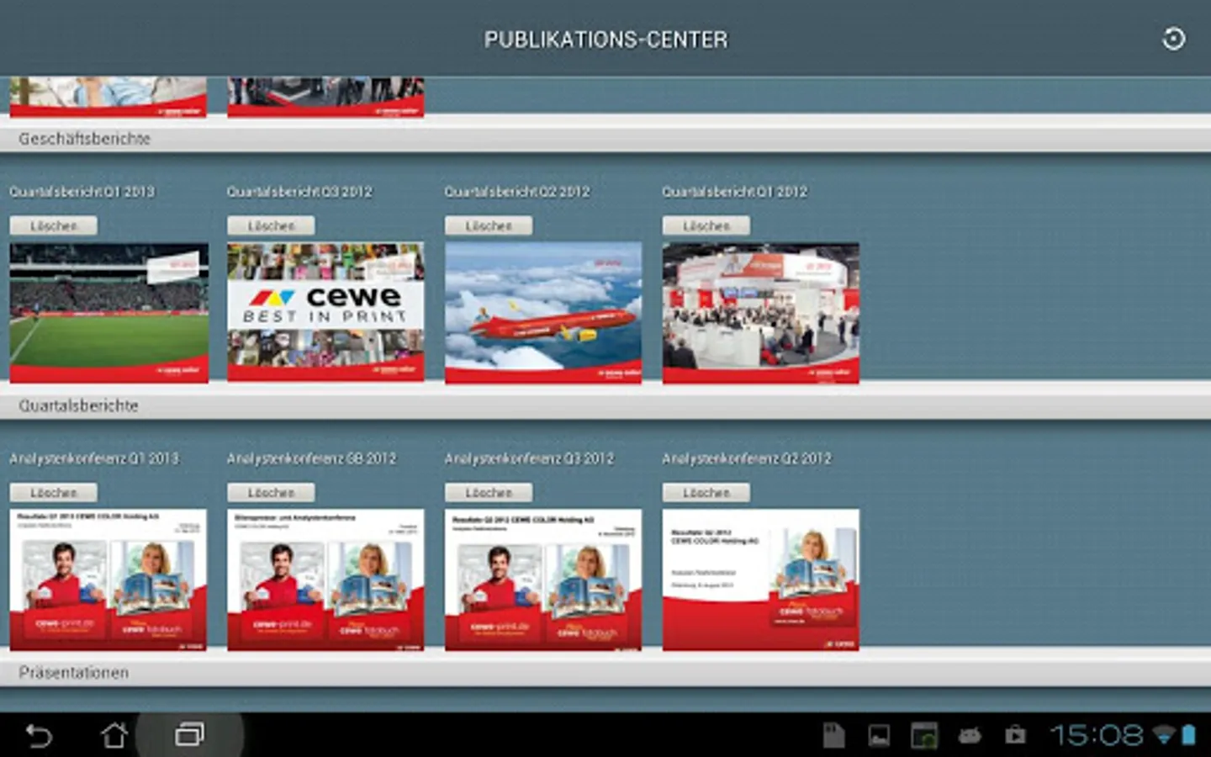Delete Quartalsbericht Q1 2013 with Löschen
1211x757 pixels.
[54, 225]
